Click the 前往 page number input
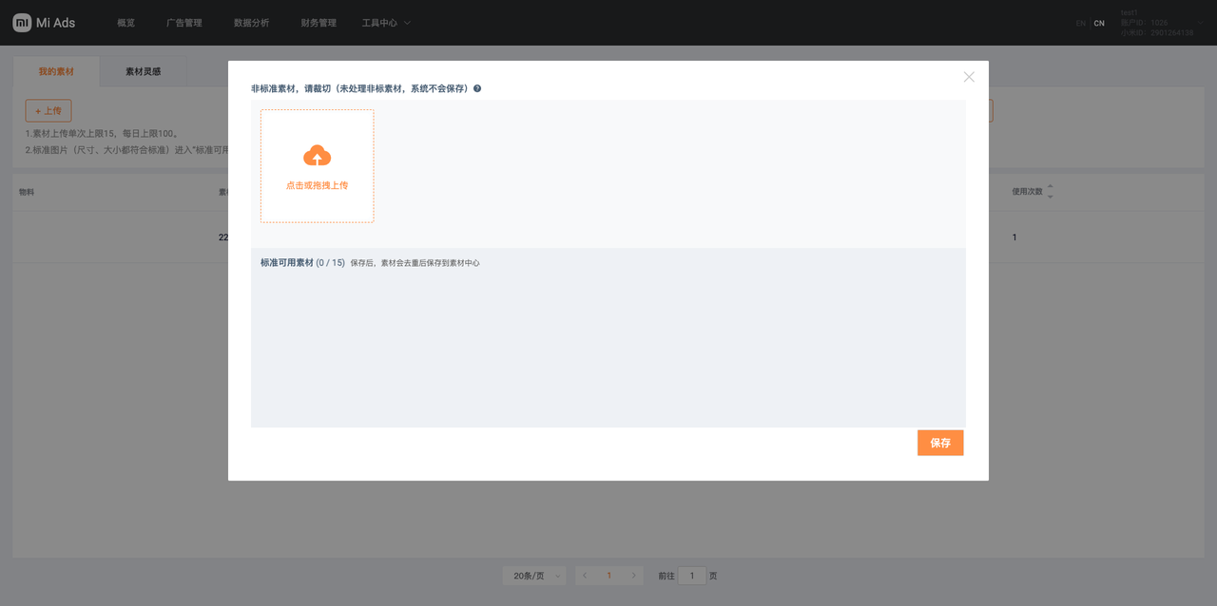1217x606 pixels. [x=692, y=576]
